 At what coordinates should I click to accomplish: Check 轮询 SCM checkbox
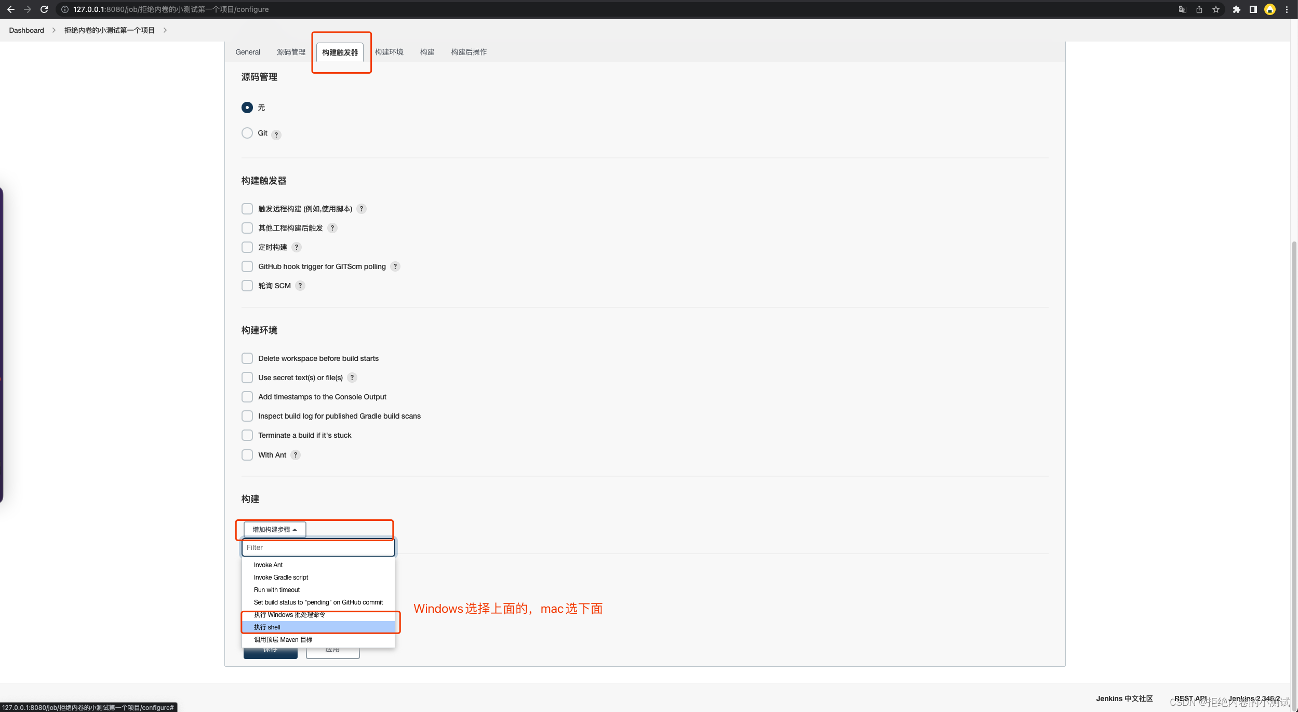click(247, 286)
